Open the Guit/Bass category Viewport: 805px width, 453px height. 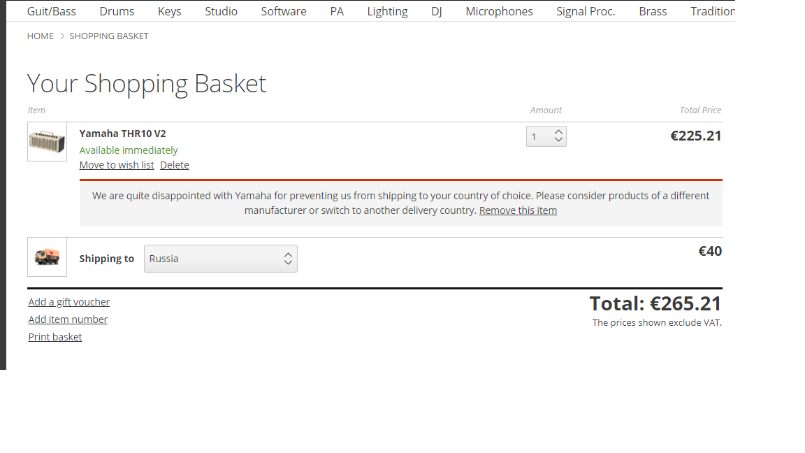51,11
